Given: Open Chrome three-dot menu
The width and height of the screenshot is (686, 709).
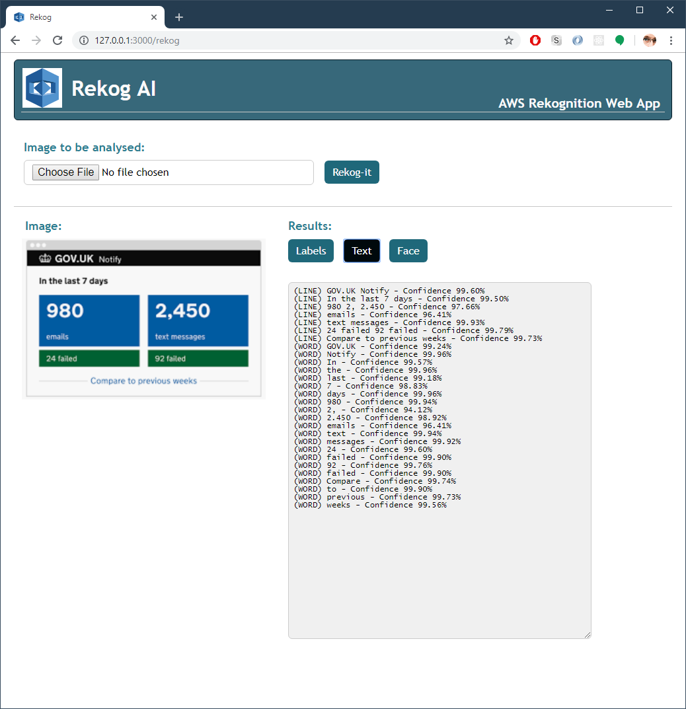Looking at the screenshot, I should 671,40.
